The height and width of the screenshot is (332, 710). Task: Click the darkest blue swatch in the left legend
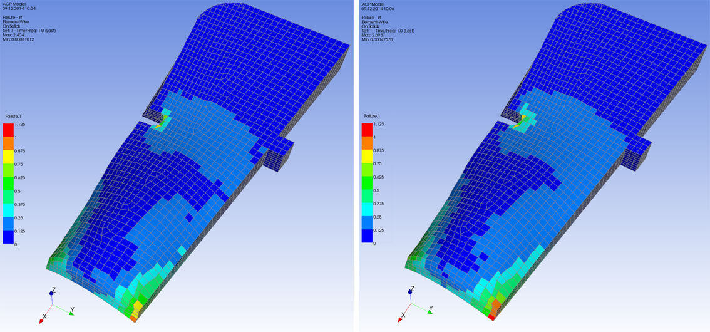[x=8, y=237]
